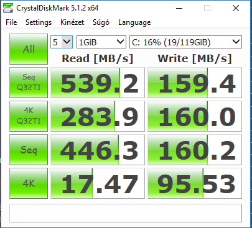This screenshot has width=252, height=228.
Task: Close the CrystalDiskMark window
Action: (236, 8)
